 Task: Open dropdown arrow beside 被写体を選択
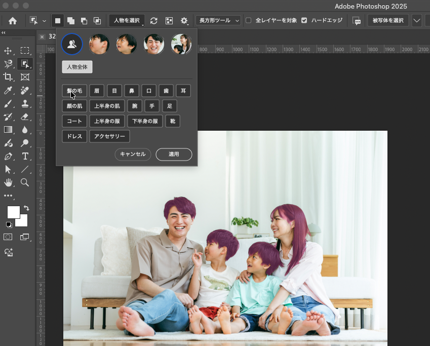[x=417, y=21]
